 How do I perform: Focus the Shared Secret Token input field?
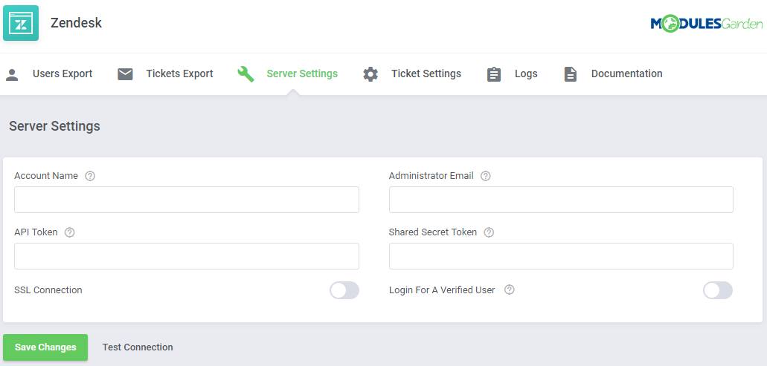click(561, 256)
